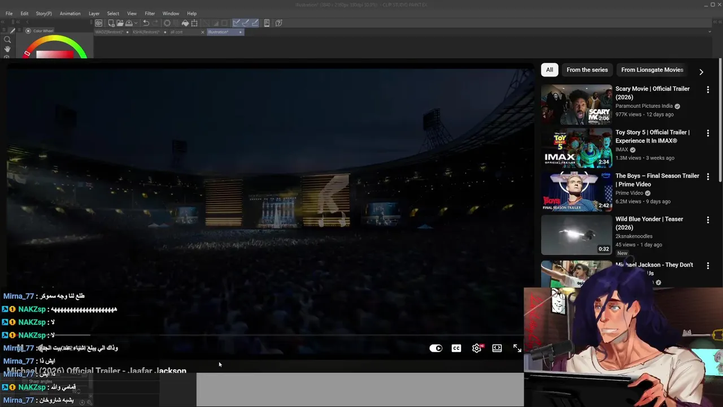Expand the Save options arrow

[x=136, y=23]
